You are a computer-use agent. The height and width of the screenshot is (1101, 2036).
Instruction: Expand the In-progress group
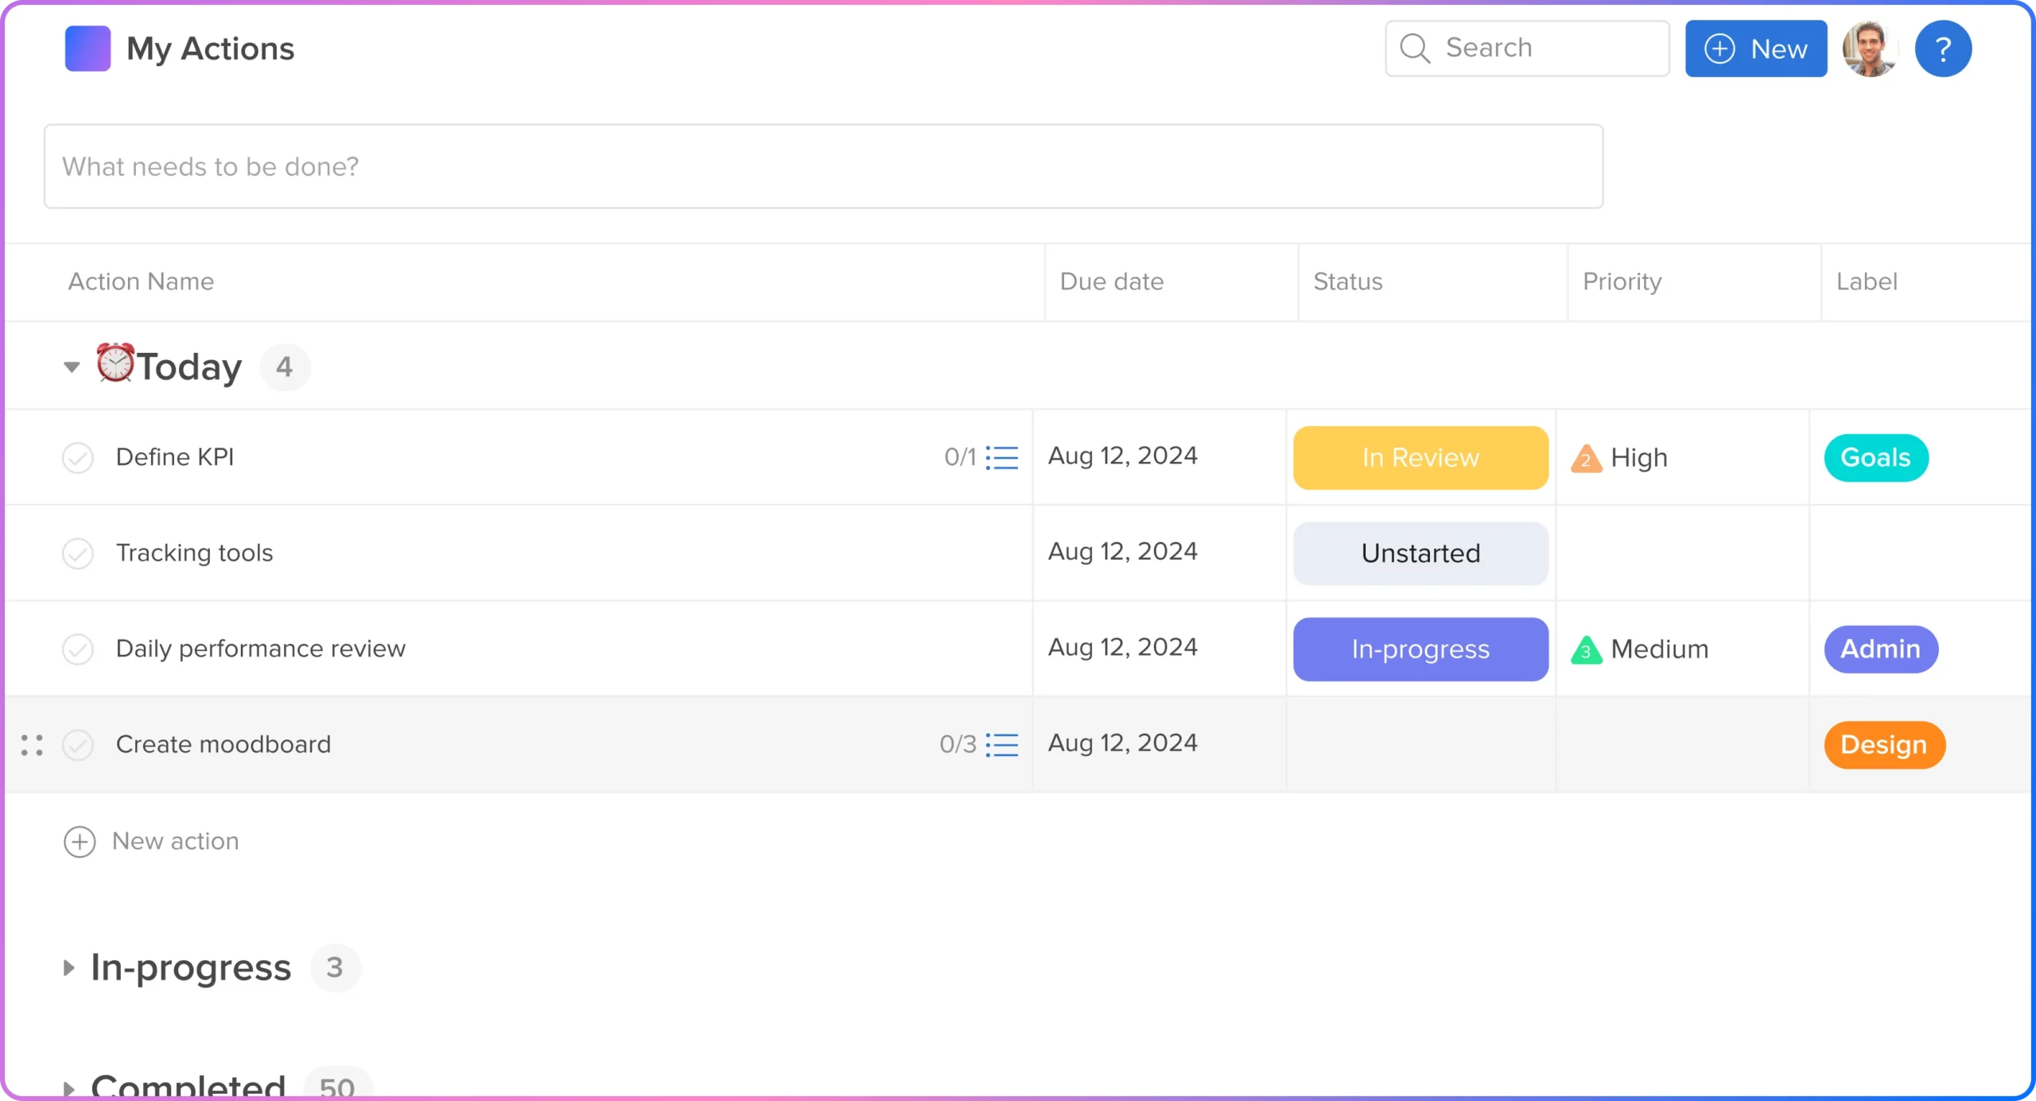click(x=69, y=967)
